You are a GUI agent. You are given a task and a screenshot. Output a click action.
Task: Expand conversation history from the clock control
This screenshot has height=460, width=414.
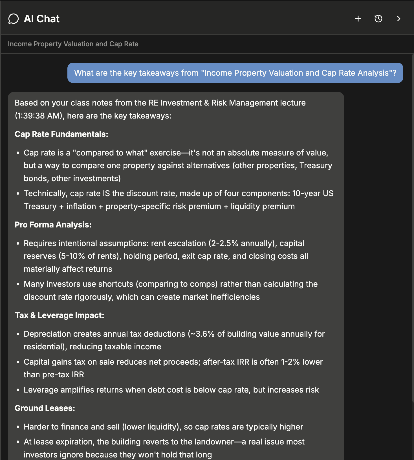pos(378,19)
